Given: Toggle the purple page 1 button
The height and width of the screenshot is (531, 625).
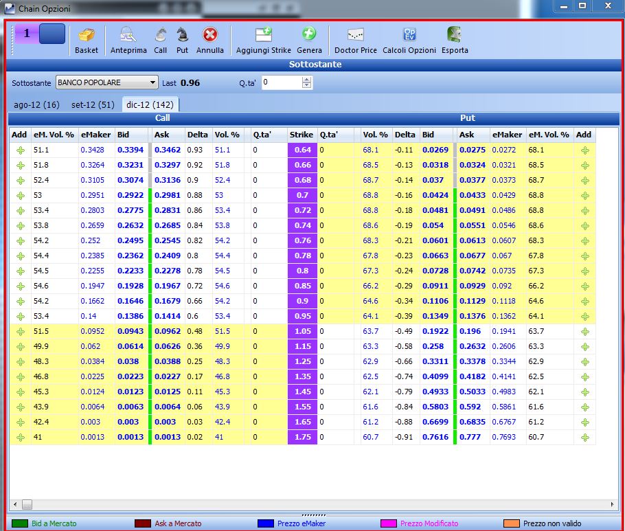Looking at the screenshot, I should pos(27,33).
